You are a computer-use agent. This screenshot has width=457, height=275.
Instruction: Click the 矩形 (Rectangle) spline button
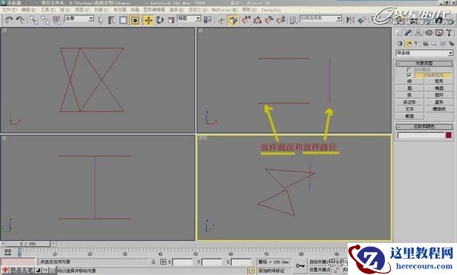(439, 81)
